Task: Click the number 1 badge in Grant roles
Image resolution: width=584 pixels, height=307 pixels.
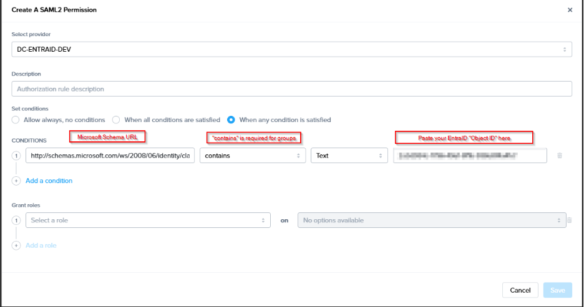Action: tap(16, 220)
